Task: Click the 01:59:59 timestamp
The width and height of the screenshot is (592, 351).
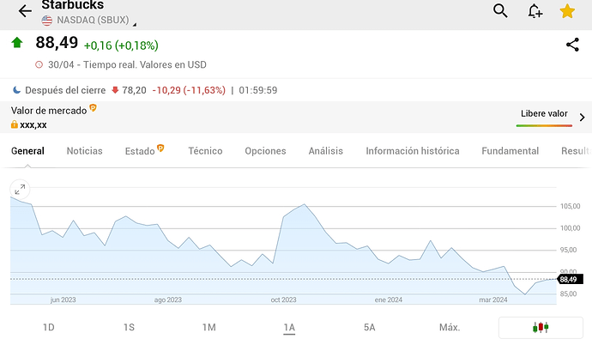Action: [x=258, y=90]
